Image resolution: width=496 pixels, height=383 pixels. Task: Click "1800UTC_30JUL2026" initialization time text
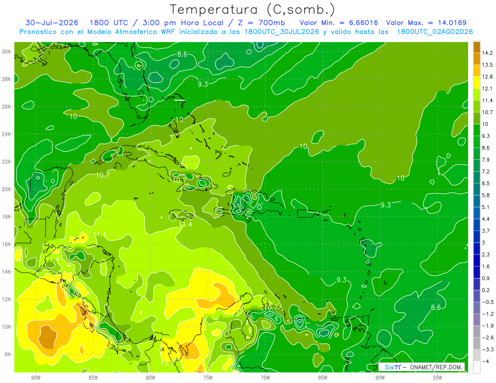(x=281, y=32)
